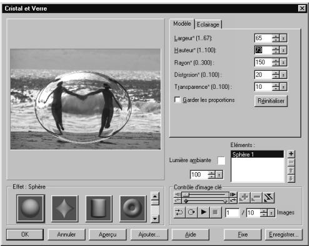Open Lumière ambiante color swatch

221,161
